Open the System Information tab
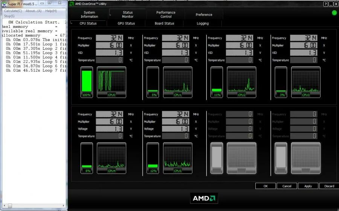The width and height of the screenshot is (339, 211). 89,14
